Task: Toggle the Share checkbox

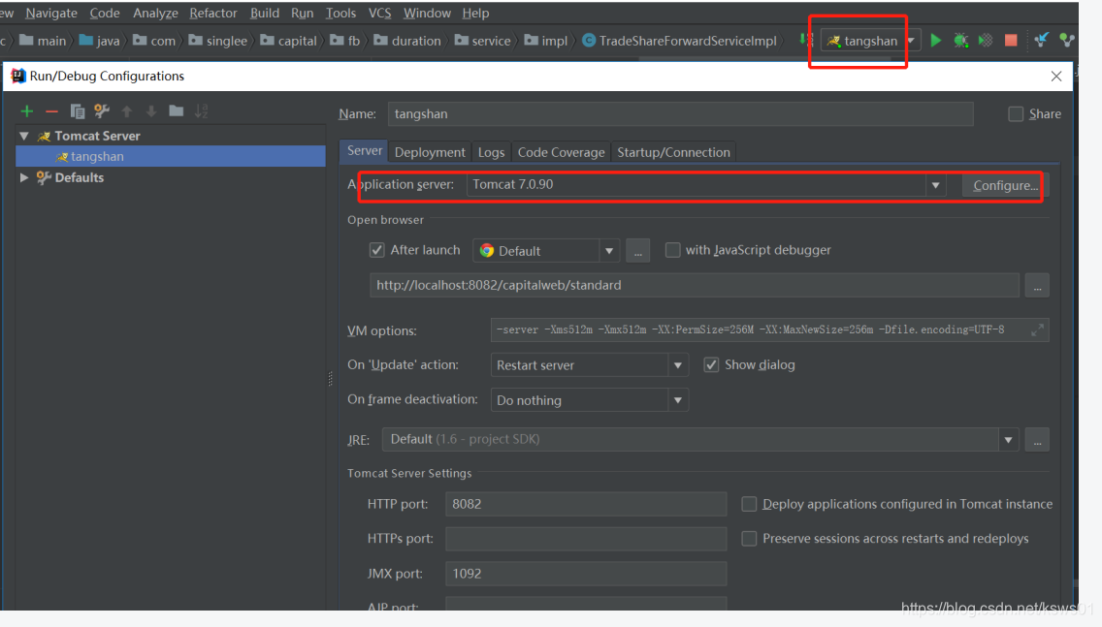Action: tap(1016, 113)
